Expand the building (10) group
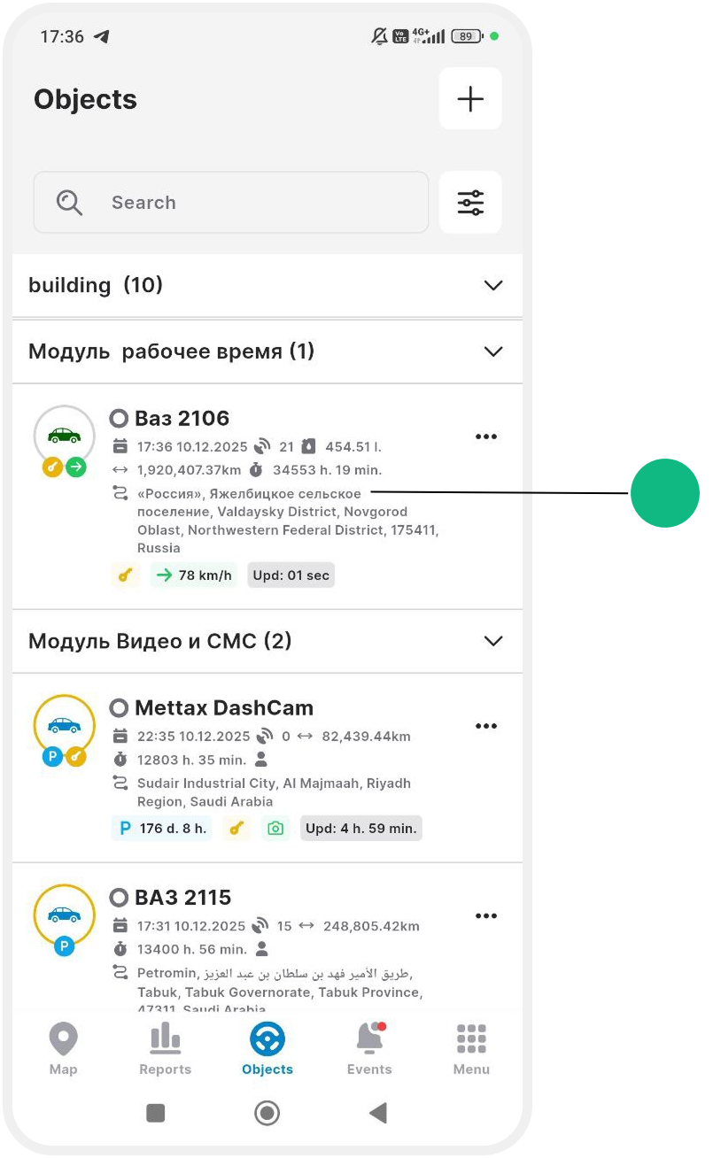Screen dimensions: 721x1158 493,285
